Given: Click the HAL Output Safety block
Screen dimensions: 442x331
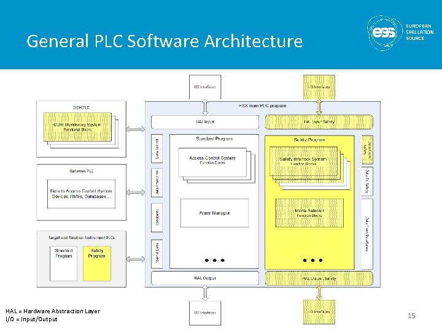Looking at the screenshot, I should pos(319,278).
